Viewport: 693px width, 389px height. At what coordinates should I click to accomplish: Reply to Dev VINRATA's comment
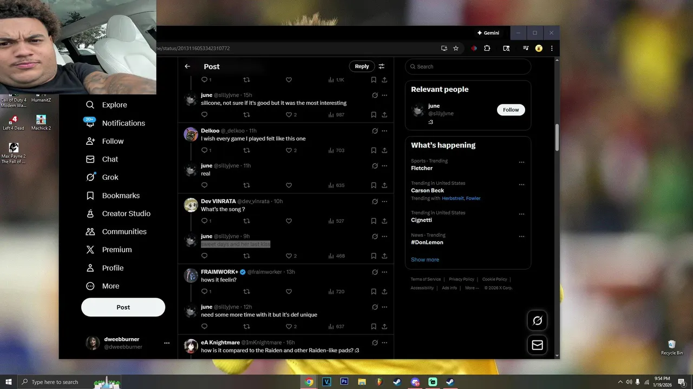click(x=204, y=221)
